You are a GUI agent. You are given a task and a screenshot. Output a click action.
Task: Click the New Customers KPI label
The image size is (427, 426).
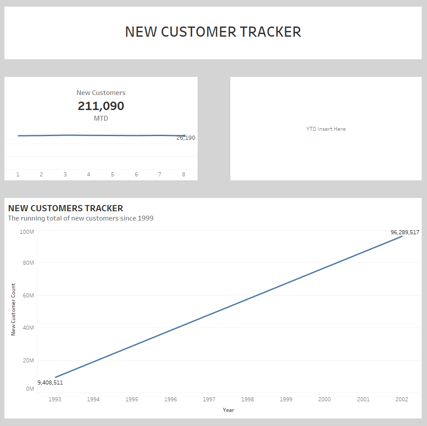pyautogui.click(x=101, y=93)
